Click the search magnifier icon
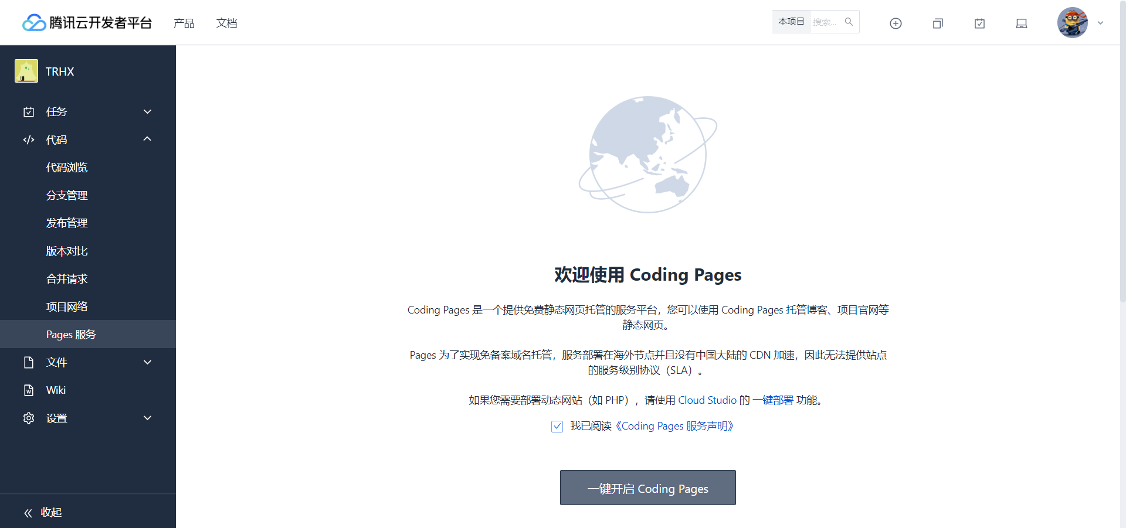The image size is (1126, 528). click(x=849, y=22)
